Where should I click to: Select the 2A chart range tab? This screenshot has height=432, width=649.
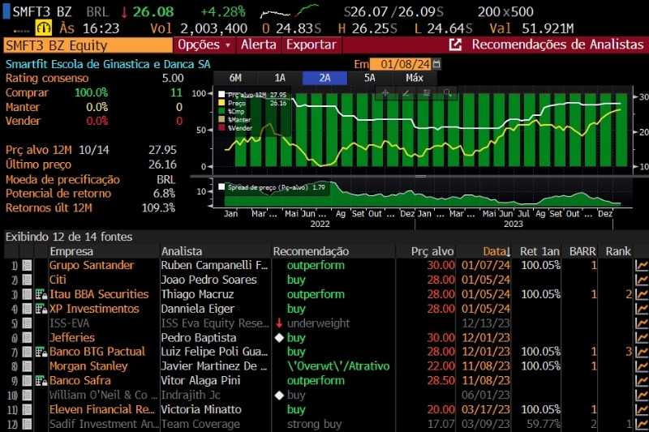(325, 78)
